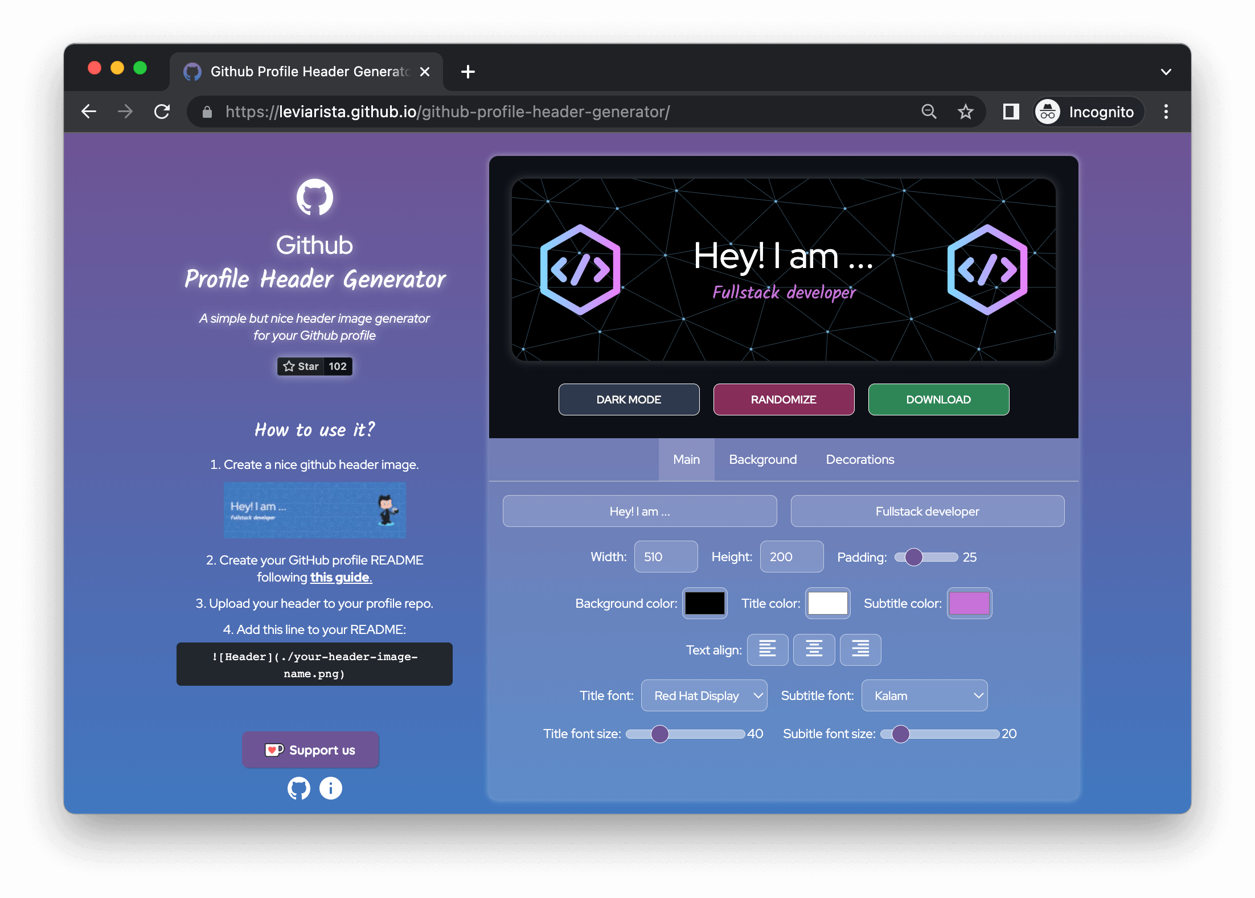Click the DOWNLOAD button
The height and width of the screenshot is (898, 1255).
938,399
